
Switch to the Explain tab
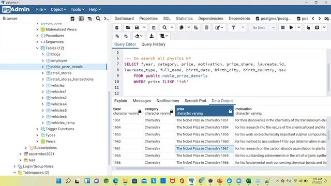point(121,101)
